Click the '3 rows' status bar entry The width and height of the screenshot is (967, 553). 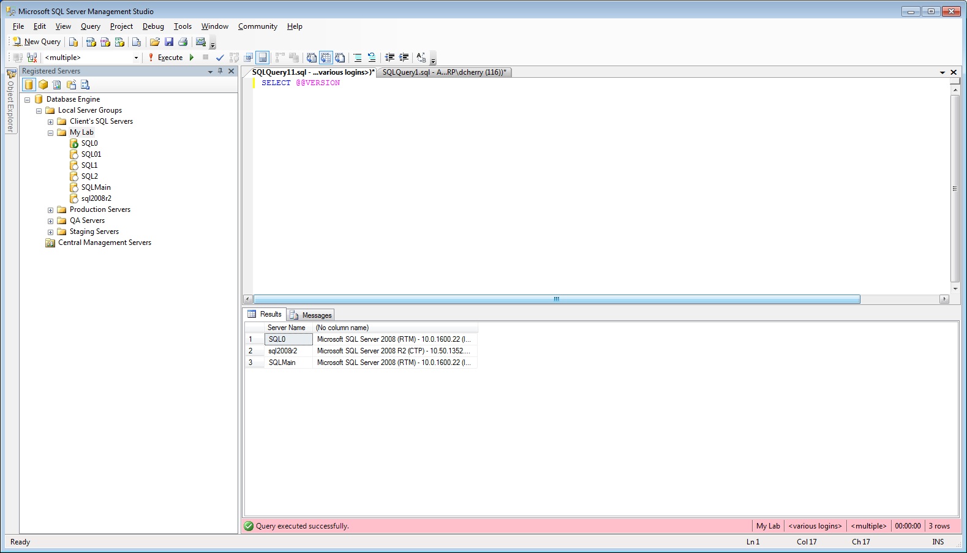[939, 526]
